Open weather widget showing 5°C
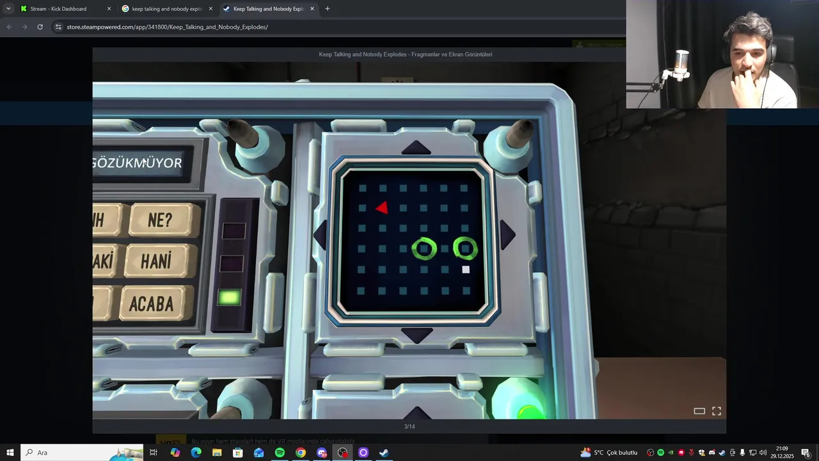 [608, 453]
